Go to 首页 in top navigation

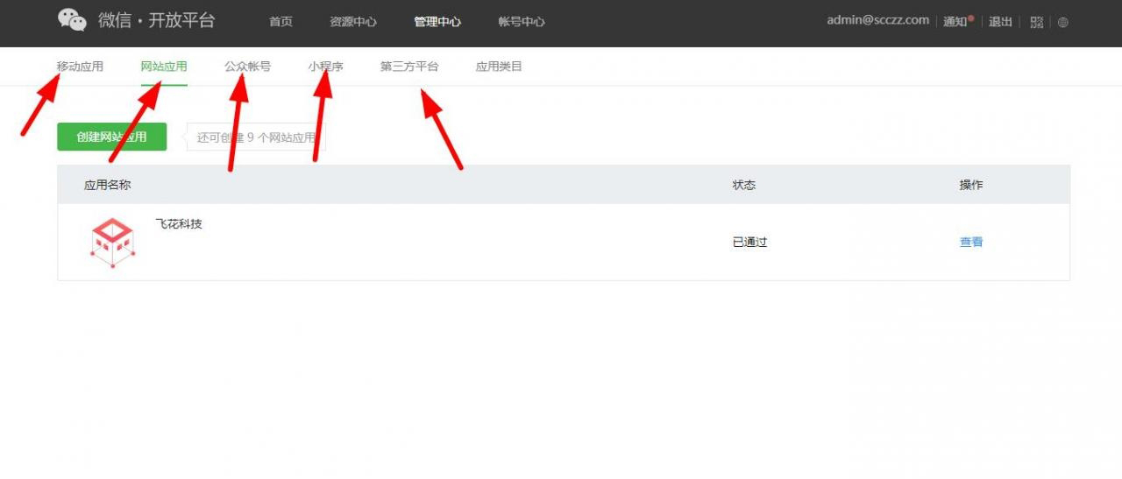click(x=280, y=22)
